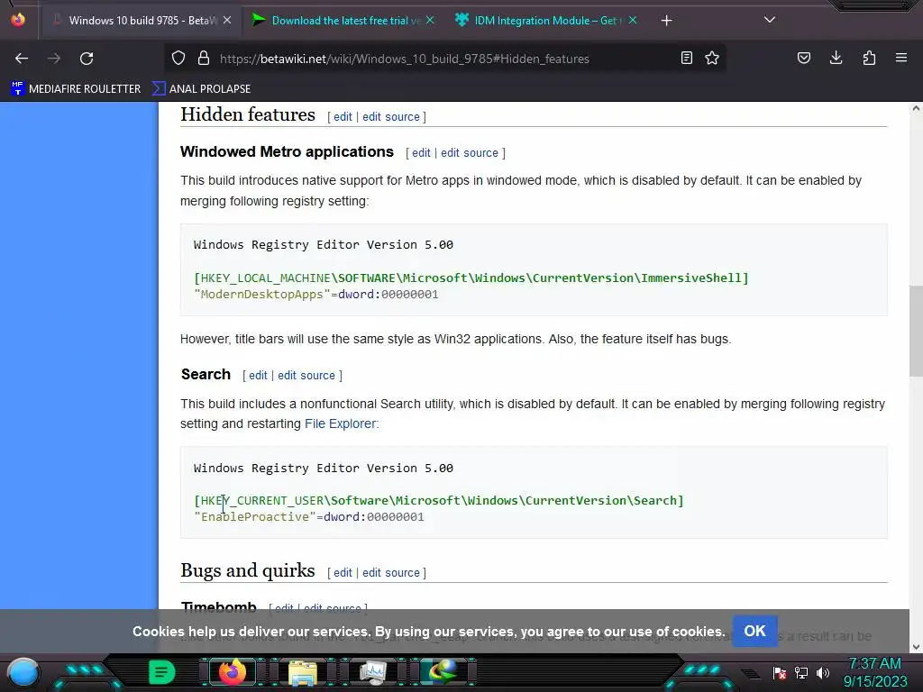The image size is (923, 692).
Task: Accept cookies with OK button
Action: tap(754, 631)
